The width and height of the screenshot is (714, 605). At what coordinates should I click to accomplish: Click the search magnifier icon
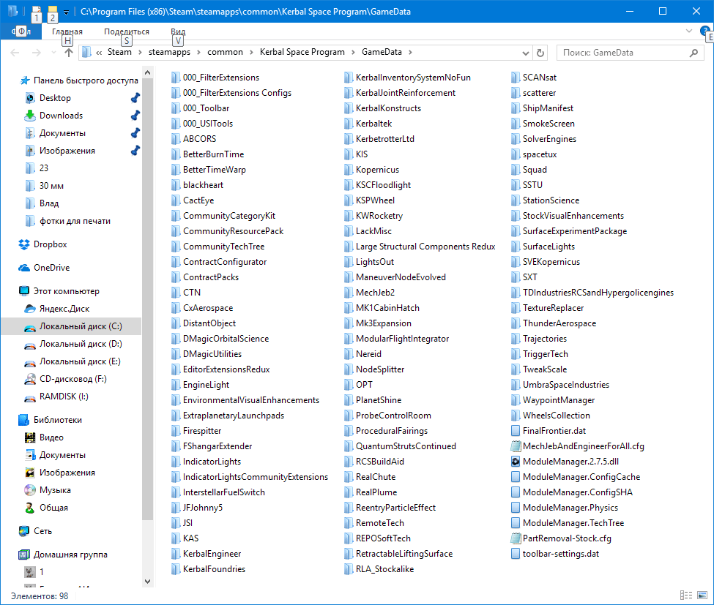click(x=693, y=53)
